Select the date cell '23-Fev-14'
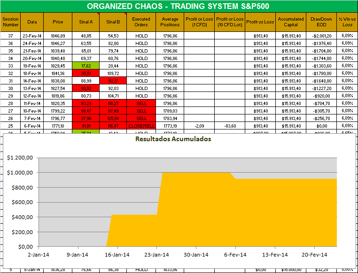This screenshot has width=358, height=273. 32,36
